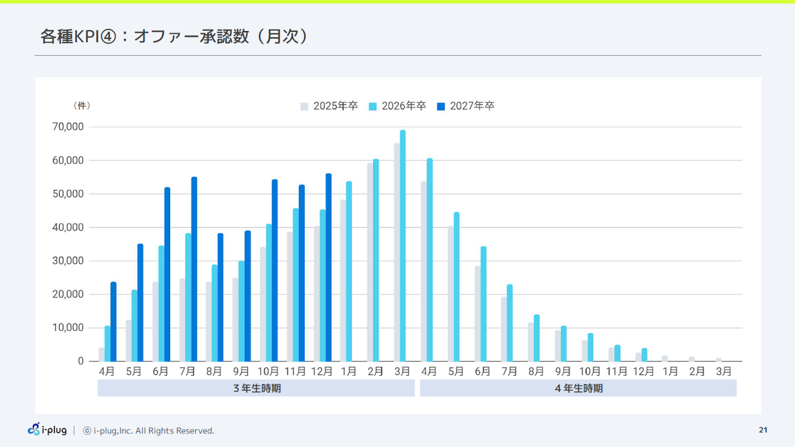Select the dark blue 2027年卒 legend square
This screenshot has height=447, width=795.
[x=441, y=106]
